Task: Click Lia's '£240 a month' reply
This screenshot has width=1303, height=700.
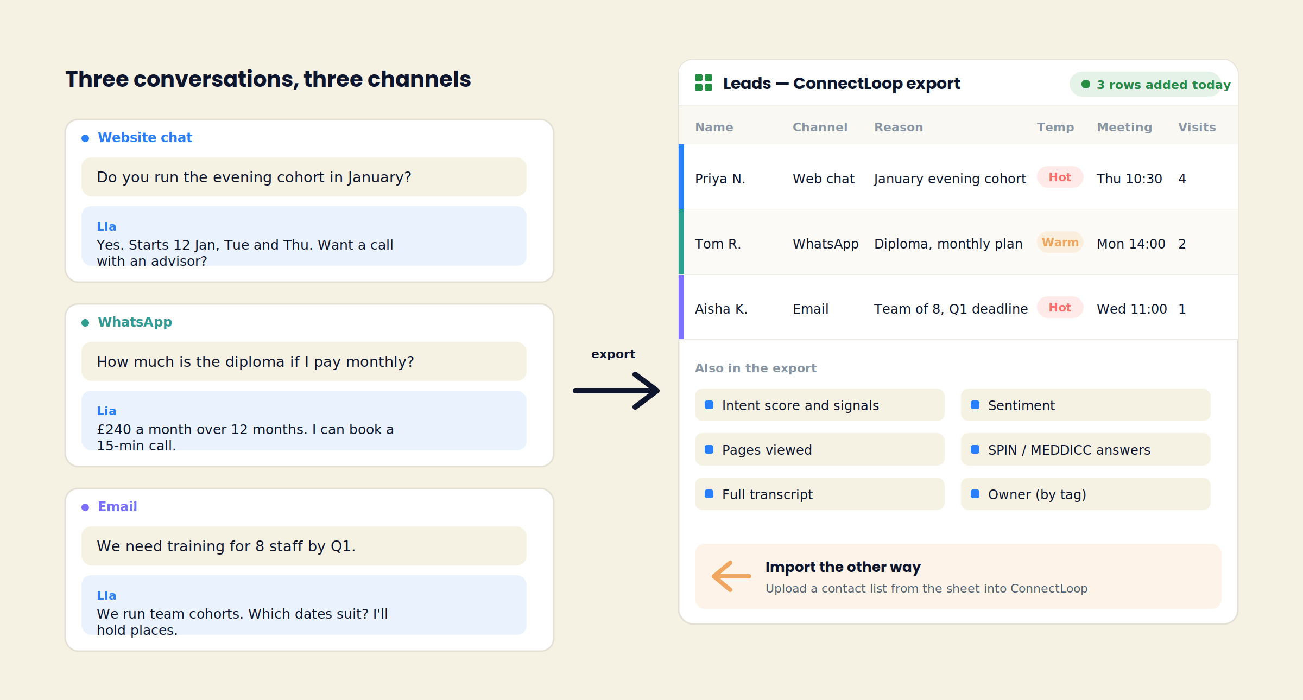Action: 303,421
